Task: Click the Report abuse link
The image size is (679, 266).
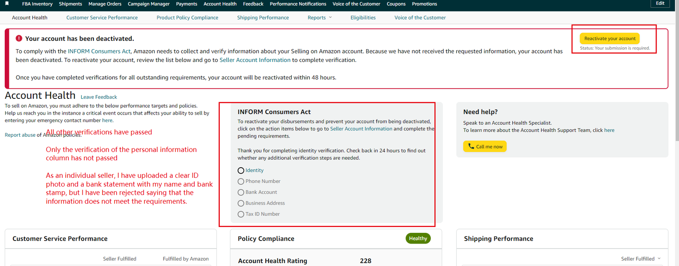Action: coord(20,135)
